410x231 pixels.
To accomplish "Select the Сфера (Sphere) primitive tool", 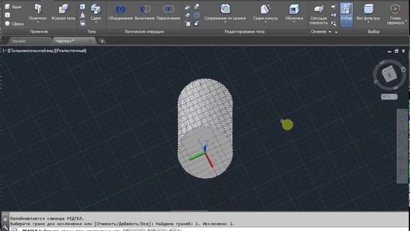I will point(14,24).
